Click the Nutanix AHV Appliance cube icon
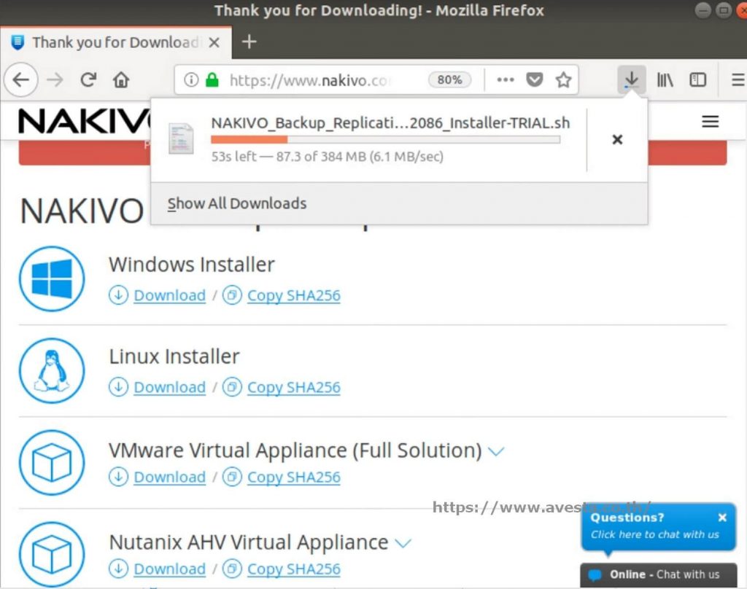 [52, 554]
